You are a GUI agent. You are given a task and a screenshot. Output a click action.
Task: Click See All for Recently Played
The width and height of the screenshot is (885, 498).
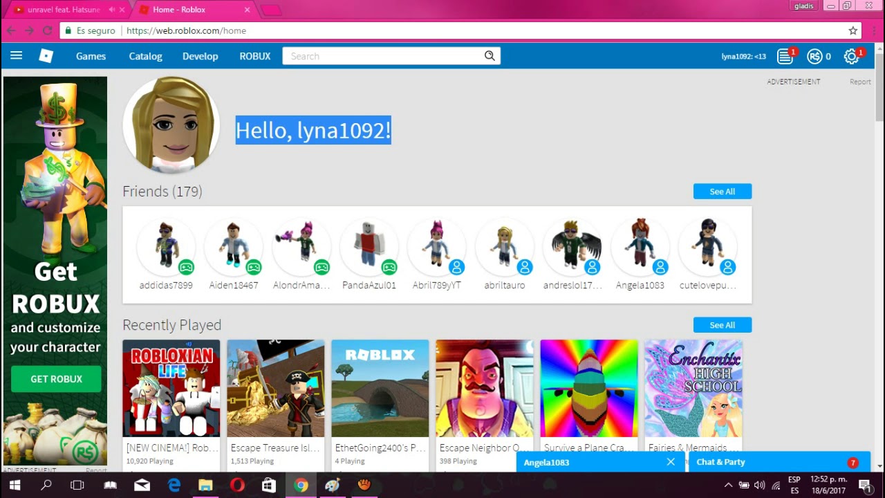tap(723, 325)
